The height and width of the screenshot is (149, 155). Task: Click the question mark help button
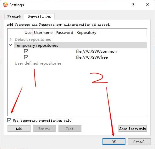coord(133,5)
